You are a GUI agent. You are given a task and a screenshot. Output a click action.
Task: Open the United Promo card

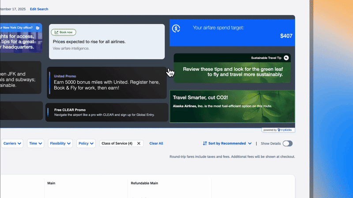(107, 83)
